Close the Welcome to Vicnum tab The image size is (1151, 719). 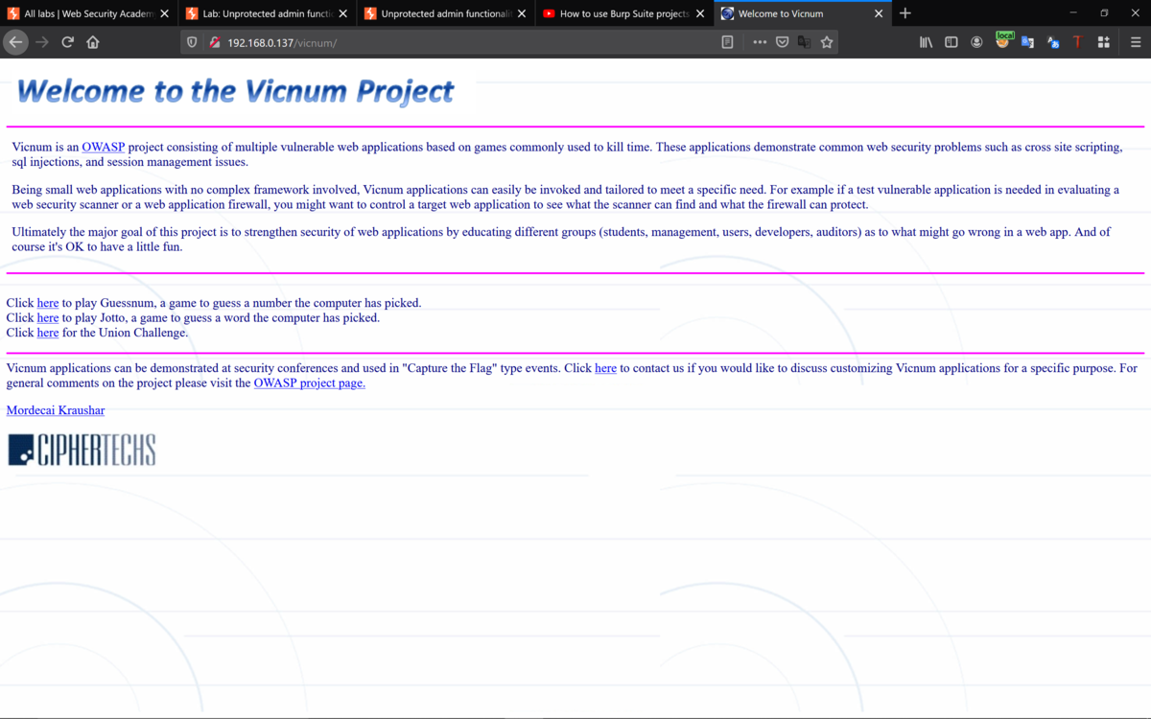click(878, 13)
